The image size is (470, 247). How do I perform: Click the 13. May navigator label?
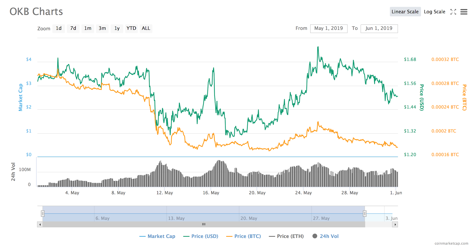click(176, 219)
